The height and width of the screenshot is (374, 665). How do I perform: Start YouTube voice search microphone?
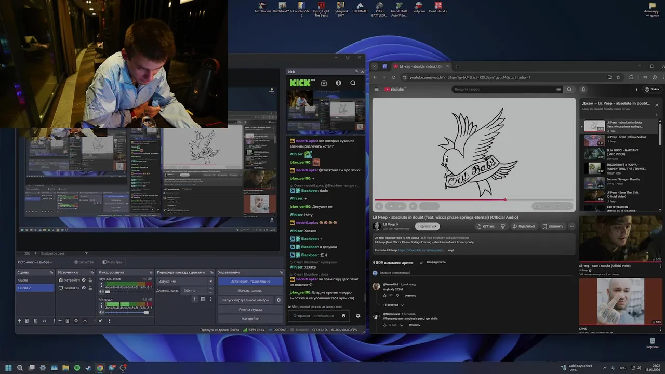tap(584, 89)
